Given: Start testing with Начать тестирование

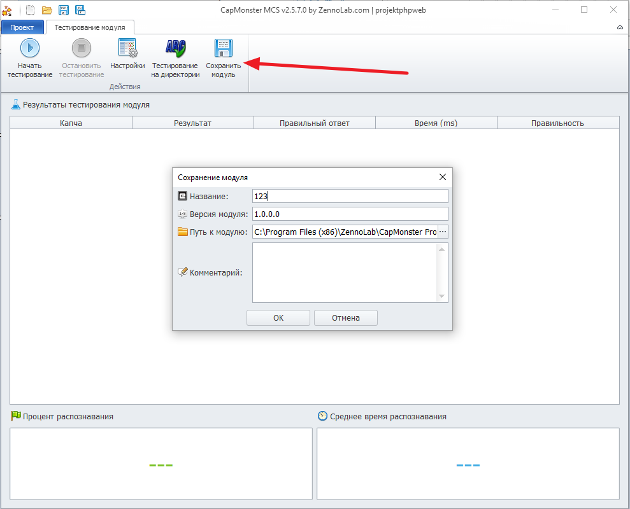Looking at the screenshot, I should [30, 58].
